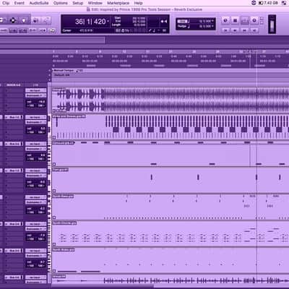289x289 pixels.
Task: Click the first standalone toolbar button after the edit tools
Action: coord(35,21)
